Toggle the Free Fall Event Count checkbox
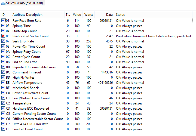Viewport: 196px width, 136px height. click(3, 129)
